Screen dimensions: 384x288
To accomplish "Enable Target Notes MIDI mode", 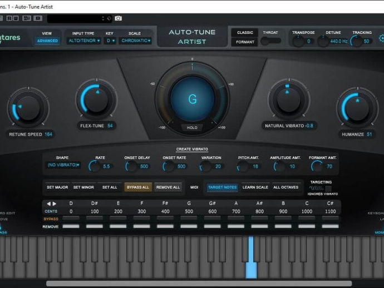I will (223, 187).
